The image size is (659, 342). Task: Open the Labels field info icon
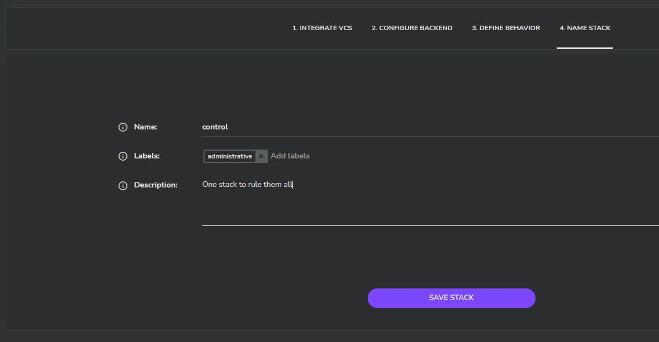point(123,156)
